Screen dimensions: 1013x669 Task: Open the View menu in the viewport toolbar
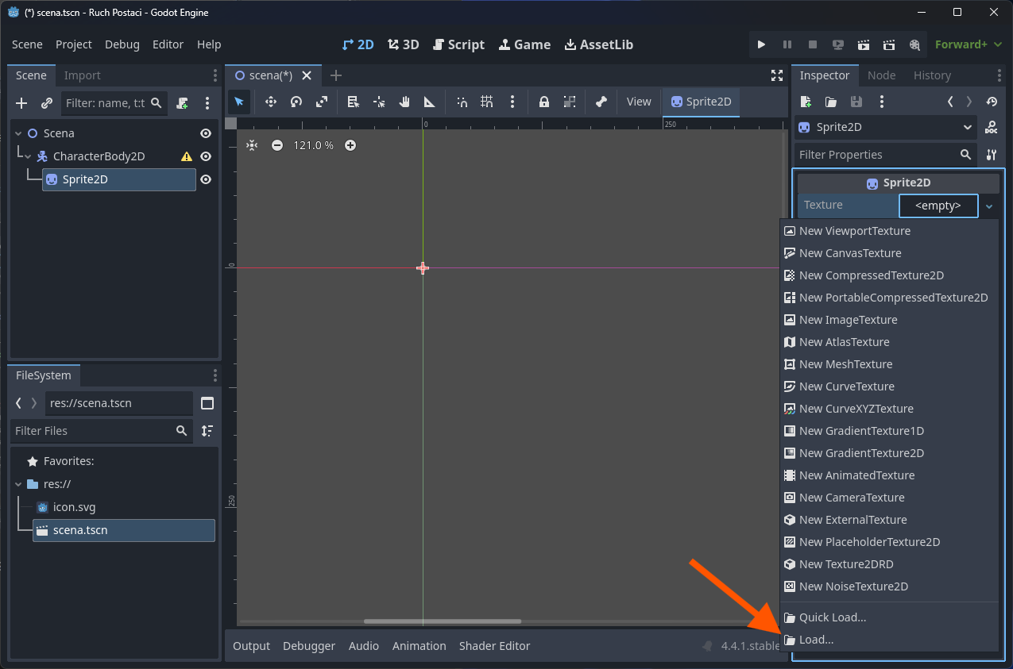coord(639,102)
